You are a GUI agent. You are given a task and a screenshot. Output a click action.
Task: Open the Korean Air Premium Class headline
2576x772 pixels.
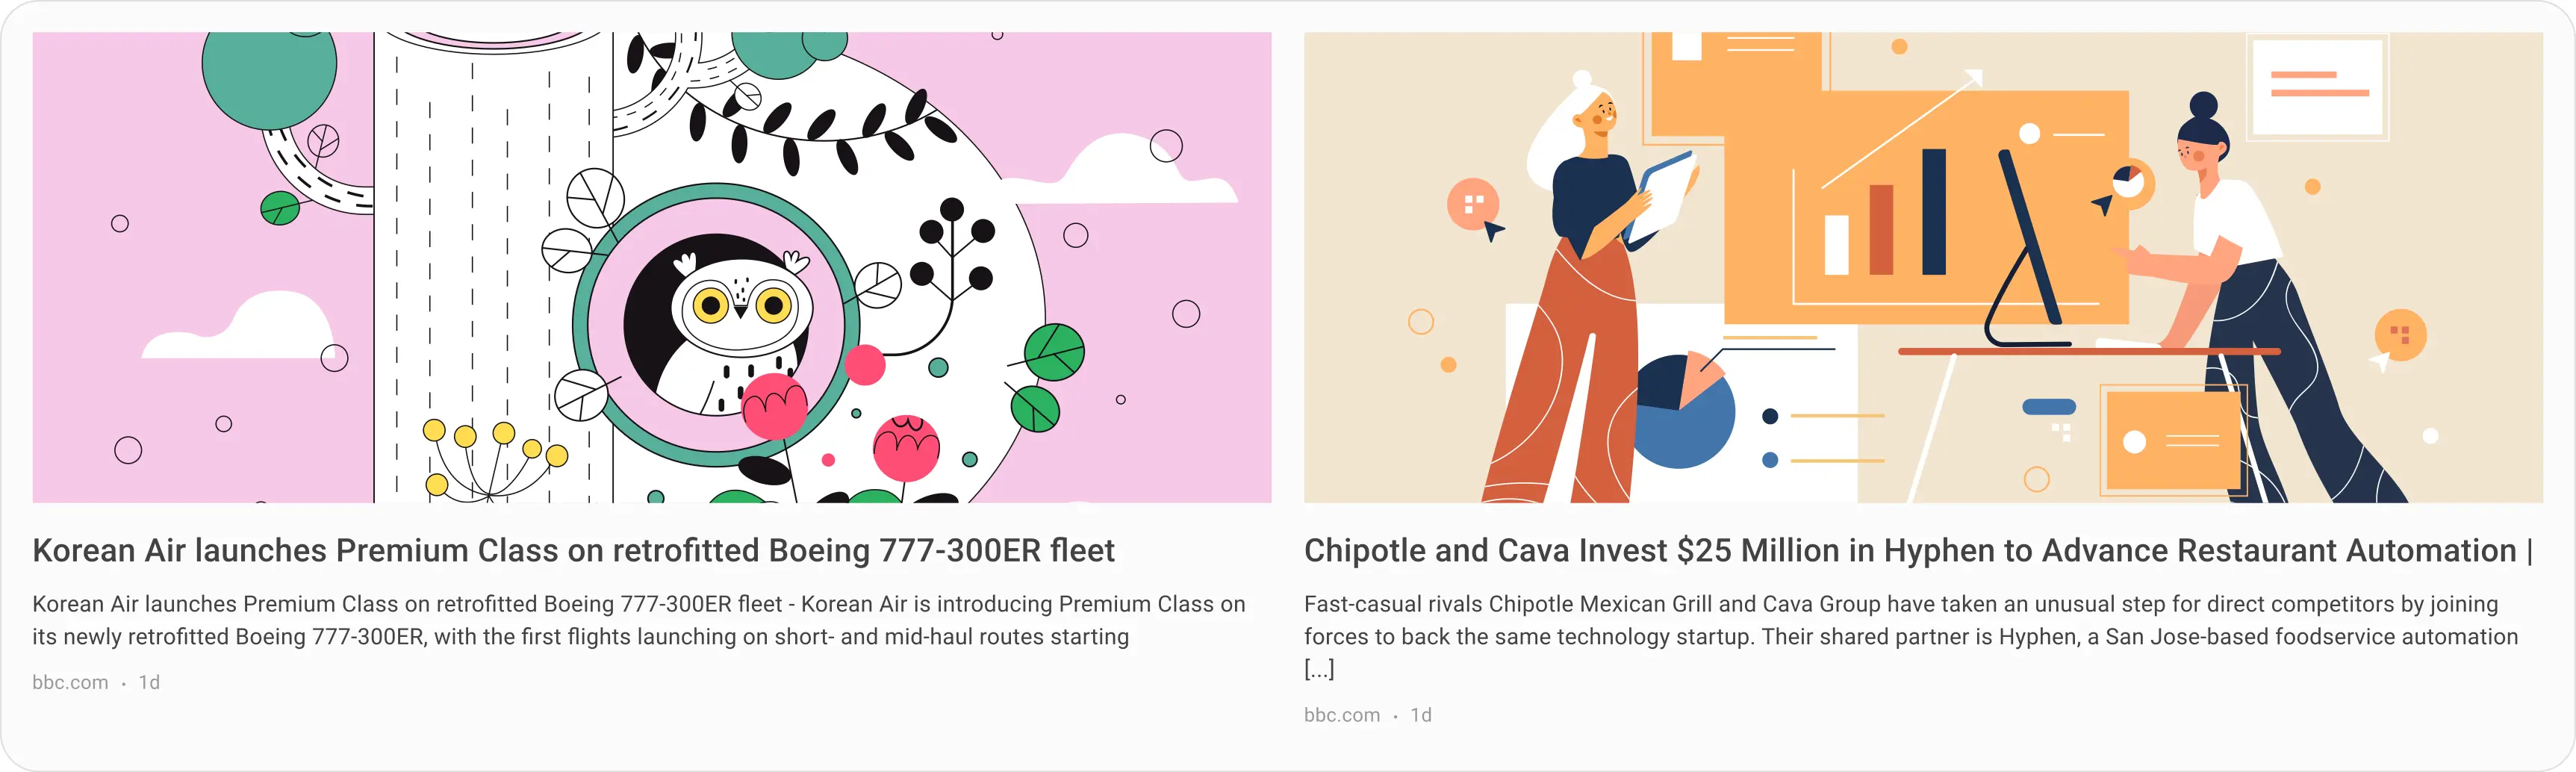tap(573, 550)
